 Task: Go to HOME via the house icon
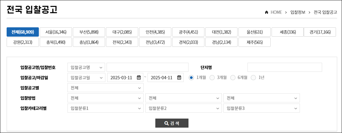tap(266, 12)
